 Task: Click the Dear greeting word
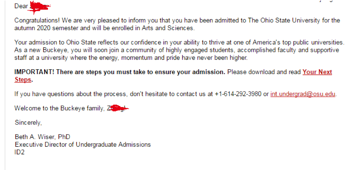21,6
